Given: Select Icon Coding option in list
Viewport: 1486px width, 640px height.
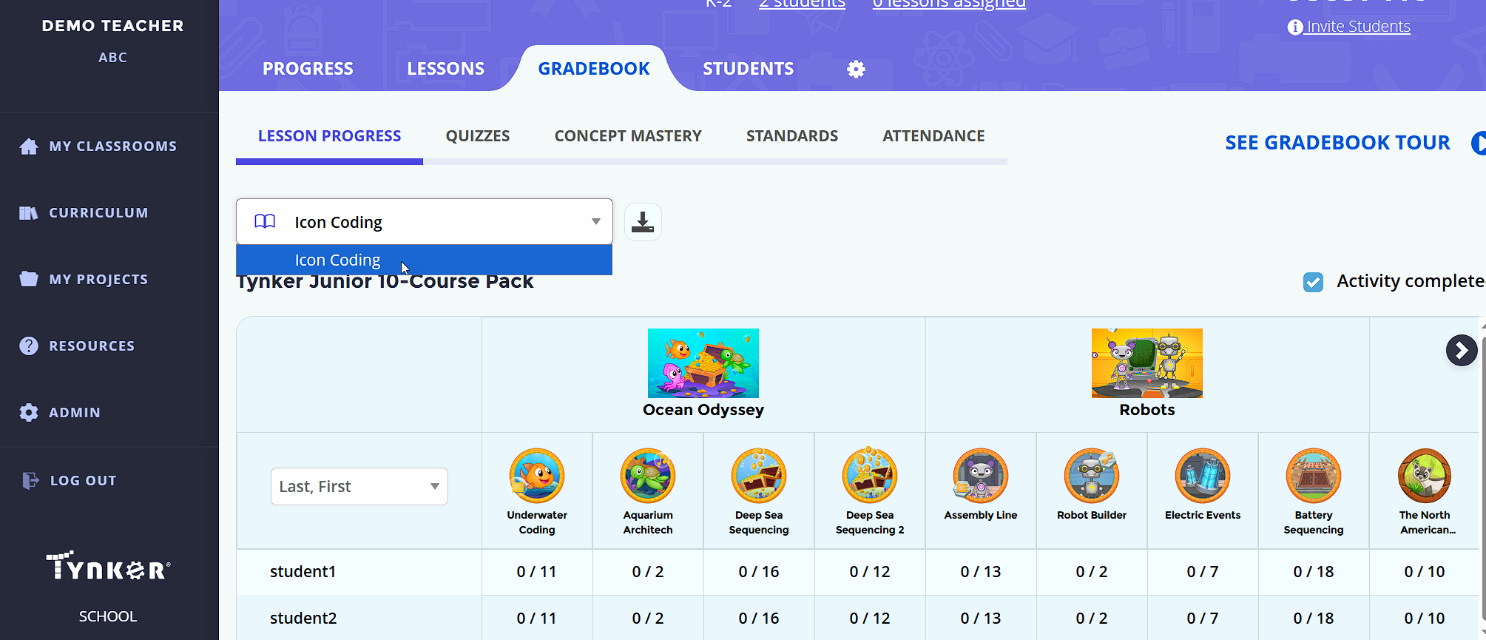Looking at the screenshot, I should pyautogui.click(x=424, y=260).
